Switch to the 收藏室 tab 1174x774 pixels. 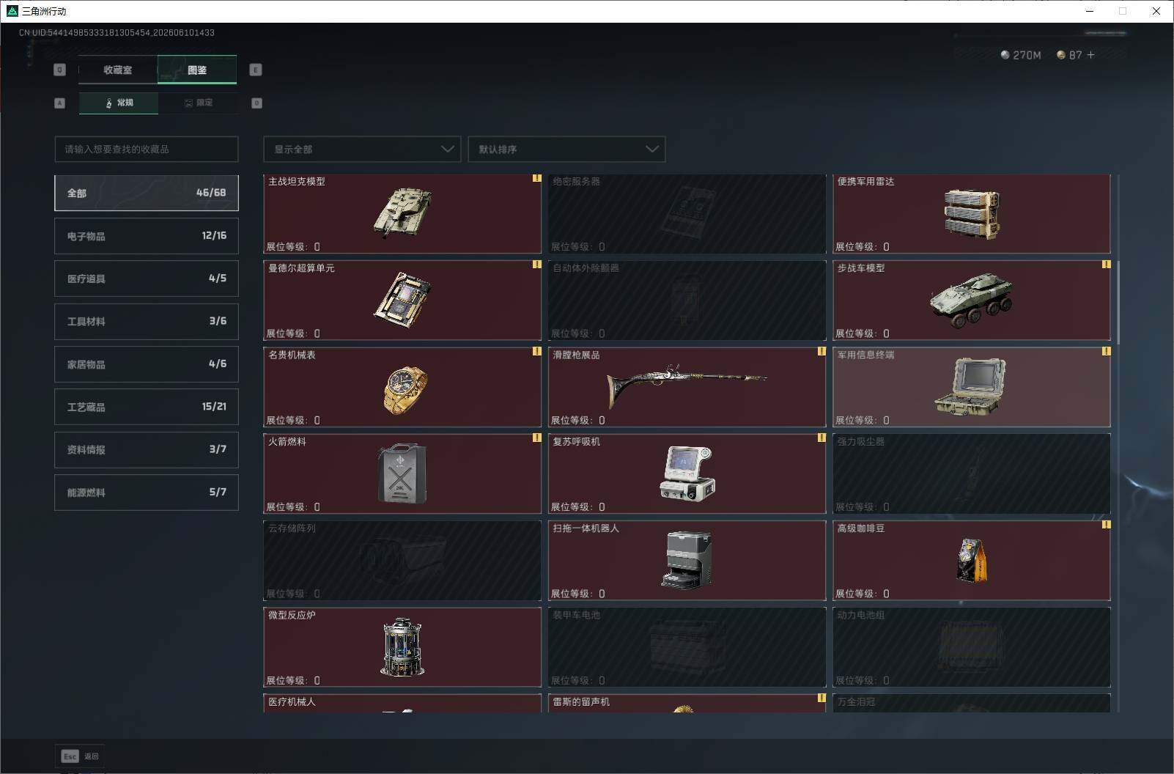pos(118,70)
